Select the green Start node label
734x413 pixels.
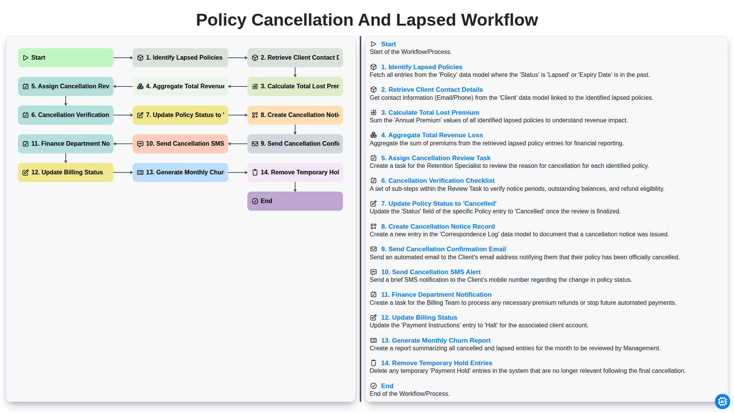coord(38,58)
